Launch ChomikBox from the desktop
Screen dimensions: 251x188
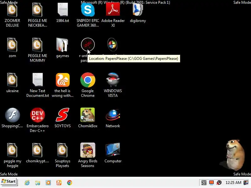pos(88,115)
